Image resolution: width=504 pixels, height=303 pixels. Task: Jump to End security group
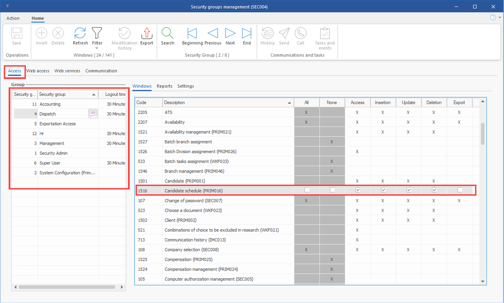click(x=247, y=34)
